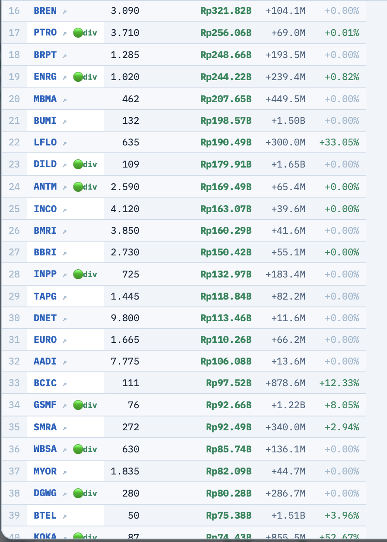Open the AADI ticker link

click(x=45, y=361)
